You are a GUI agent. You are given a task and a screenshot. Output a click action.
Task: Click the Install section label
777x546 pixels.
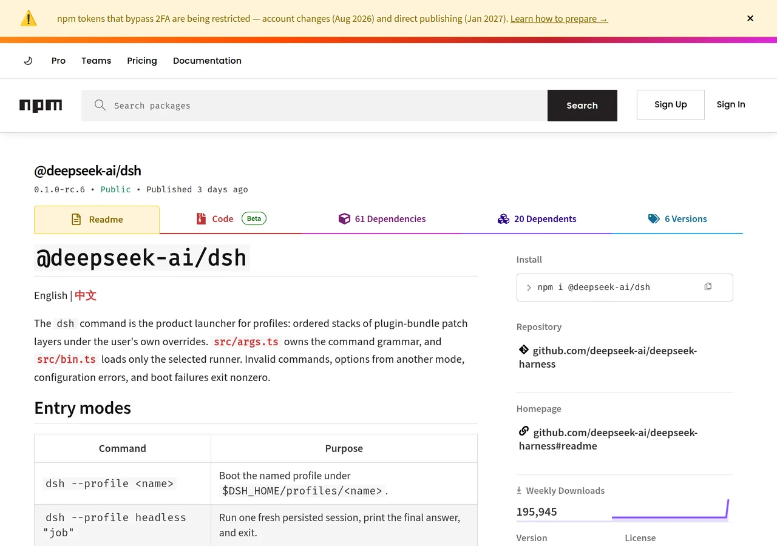pos(529,260)
